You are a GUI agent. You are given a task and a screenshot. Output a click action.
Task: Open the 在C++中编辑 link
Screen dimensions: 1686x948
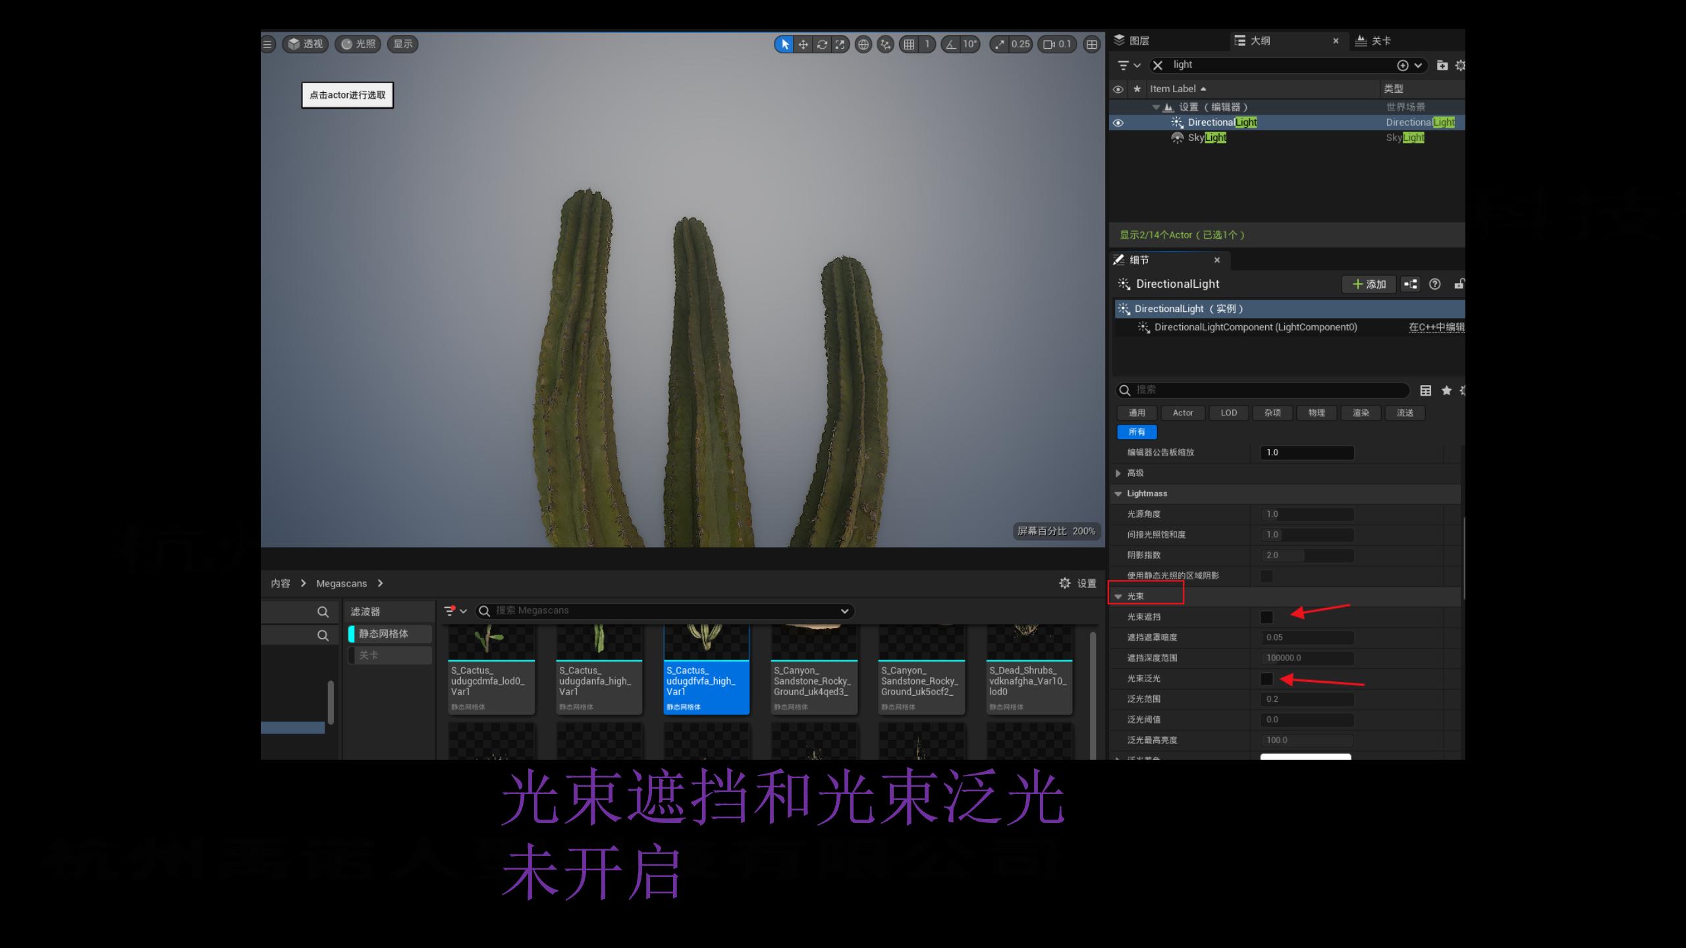tap(1436, 327)
